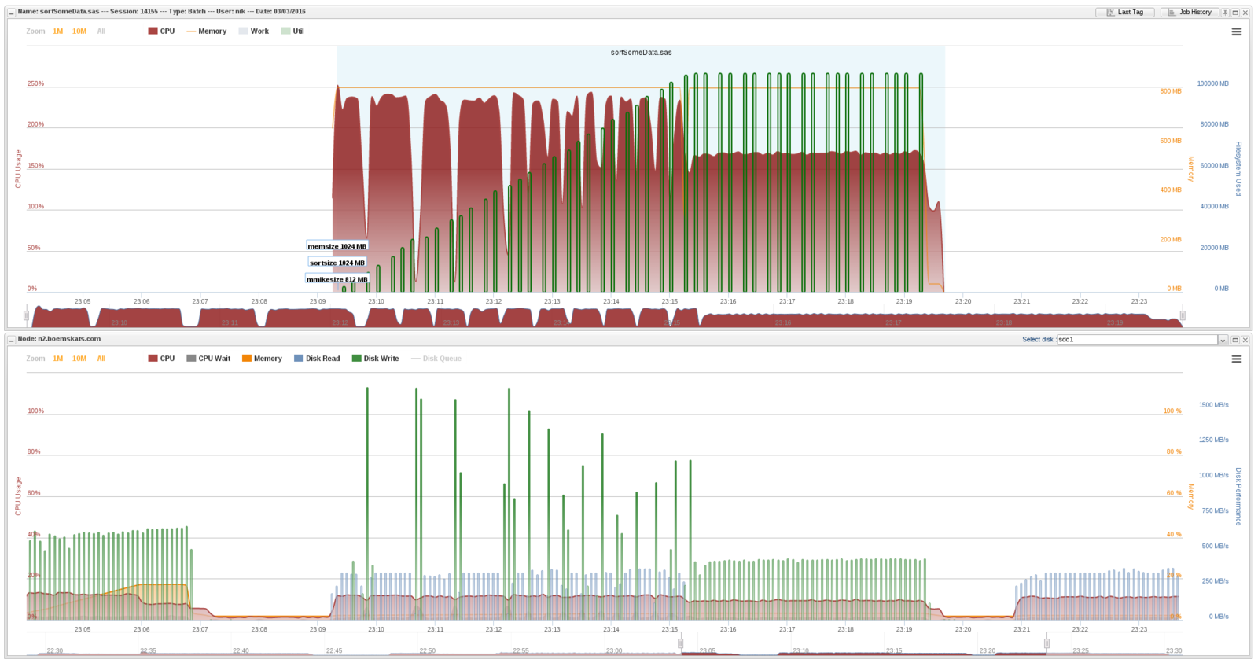Open the Select disk dropdown arrow
The width and height of the screenshot is (1258, 663).
(x=1223, y=340)
